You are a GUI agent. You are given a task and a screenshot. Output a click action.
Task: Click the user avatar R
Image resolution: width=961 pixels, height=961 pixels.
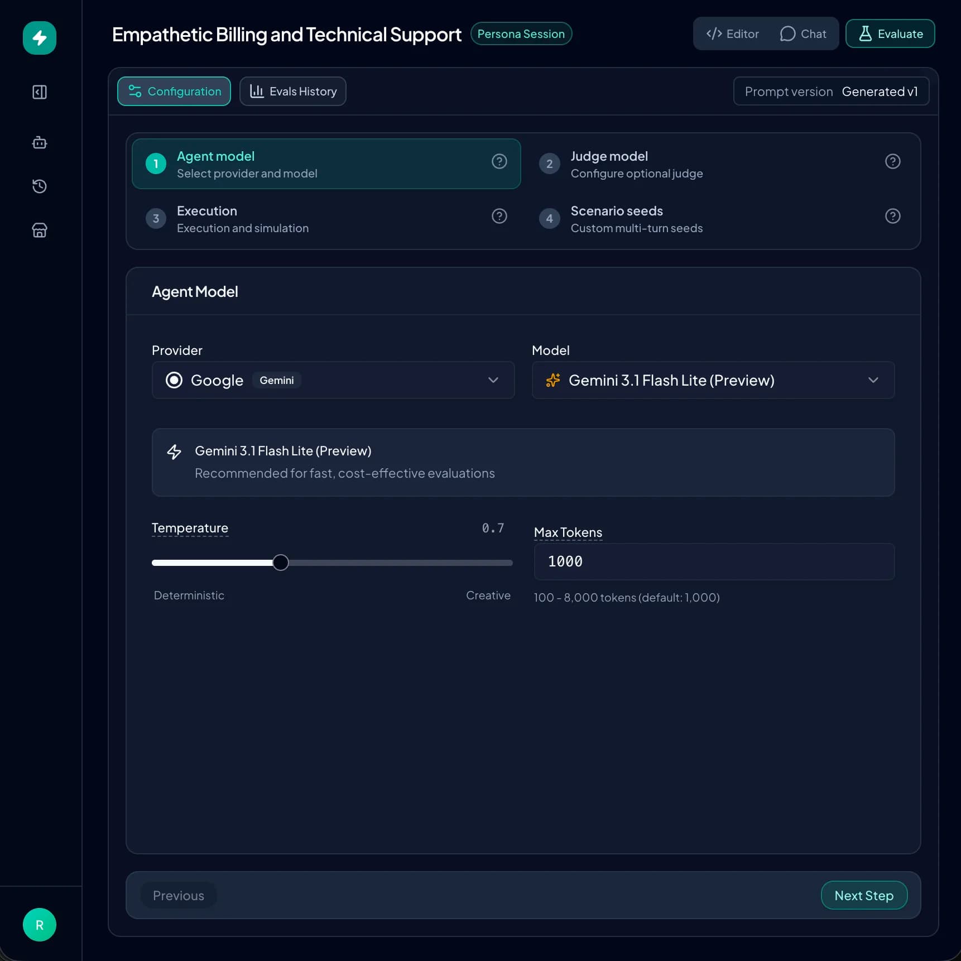pos(40,925)
